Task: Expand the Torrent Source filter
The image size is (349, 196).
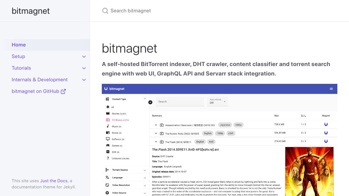Action: click(x=145, y=170)
